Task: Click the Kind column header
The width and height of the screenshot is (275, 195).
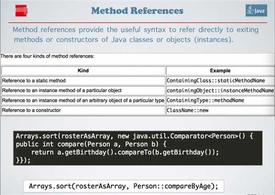Action: pos(83,71)
